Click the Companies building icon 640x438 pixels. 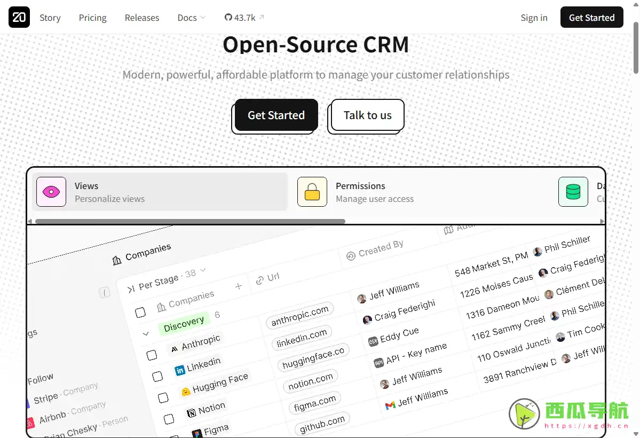[x=117, y=260]
